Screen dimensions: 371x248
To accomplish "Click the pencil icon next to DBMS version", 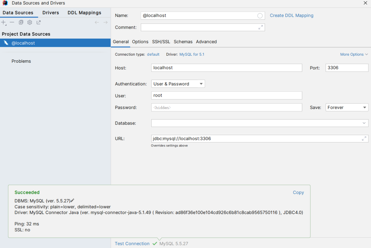I will (73, 201).
